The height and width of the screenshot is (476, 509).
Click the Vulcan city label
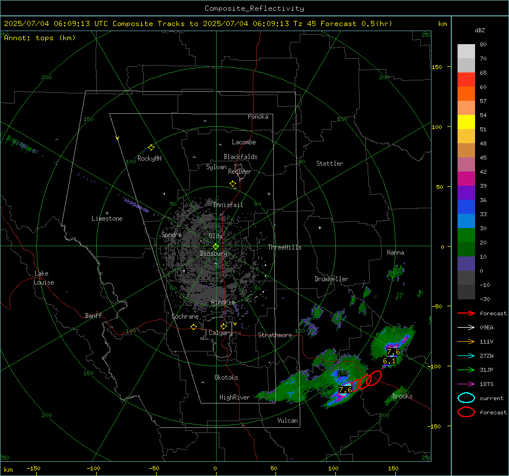287,421
